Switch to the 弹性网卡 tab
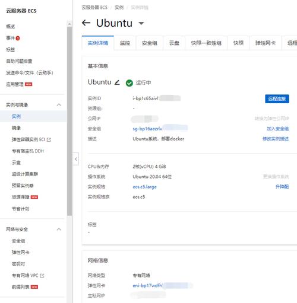The image size is (297, 303). [266, 43]
